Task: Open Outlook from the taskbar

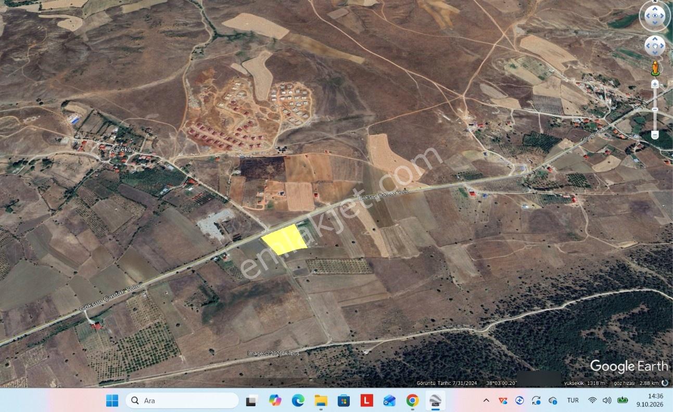Action: tap(389, 401)
